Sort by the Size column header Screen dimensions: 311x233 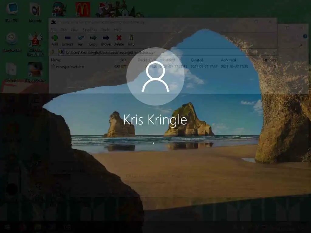[123, 60]
